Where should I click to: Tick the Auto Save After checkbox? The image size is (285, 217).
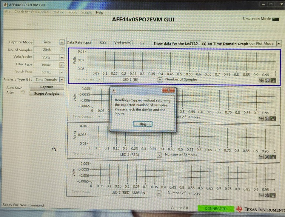(x=23, y=92)
